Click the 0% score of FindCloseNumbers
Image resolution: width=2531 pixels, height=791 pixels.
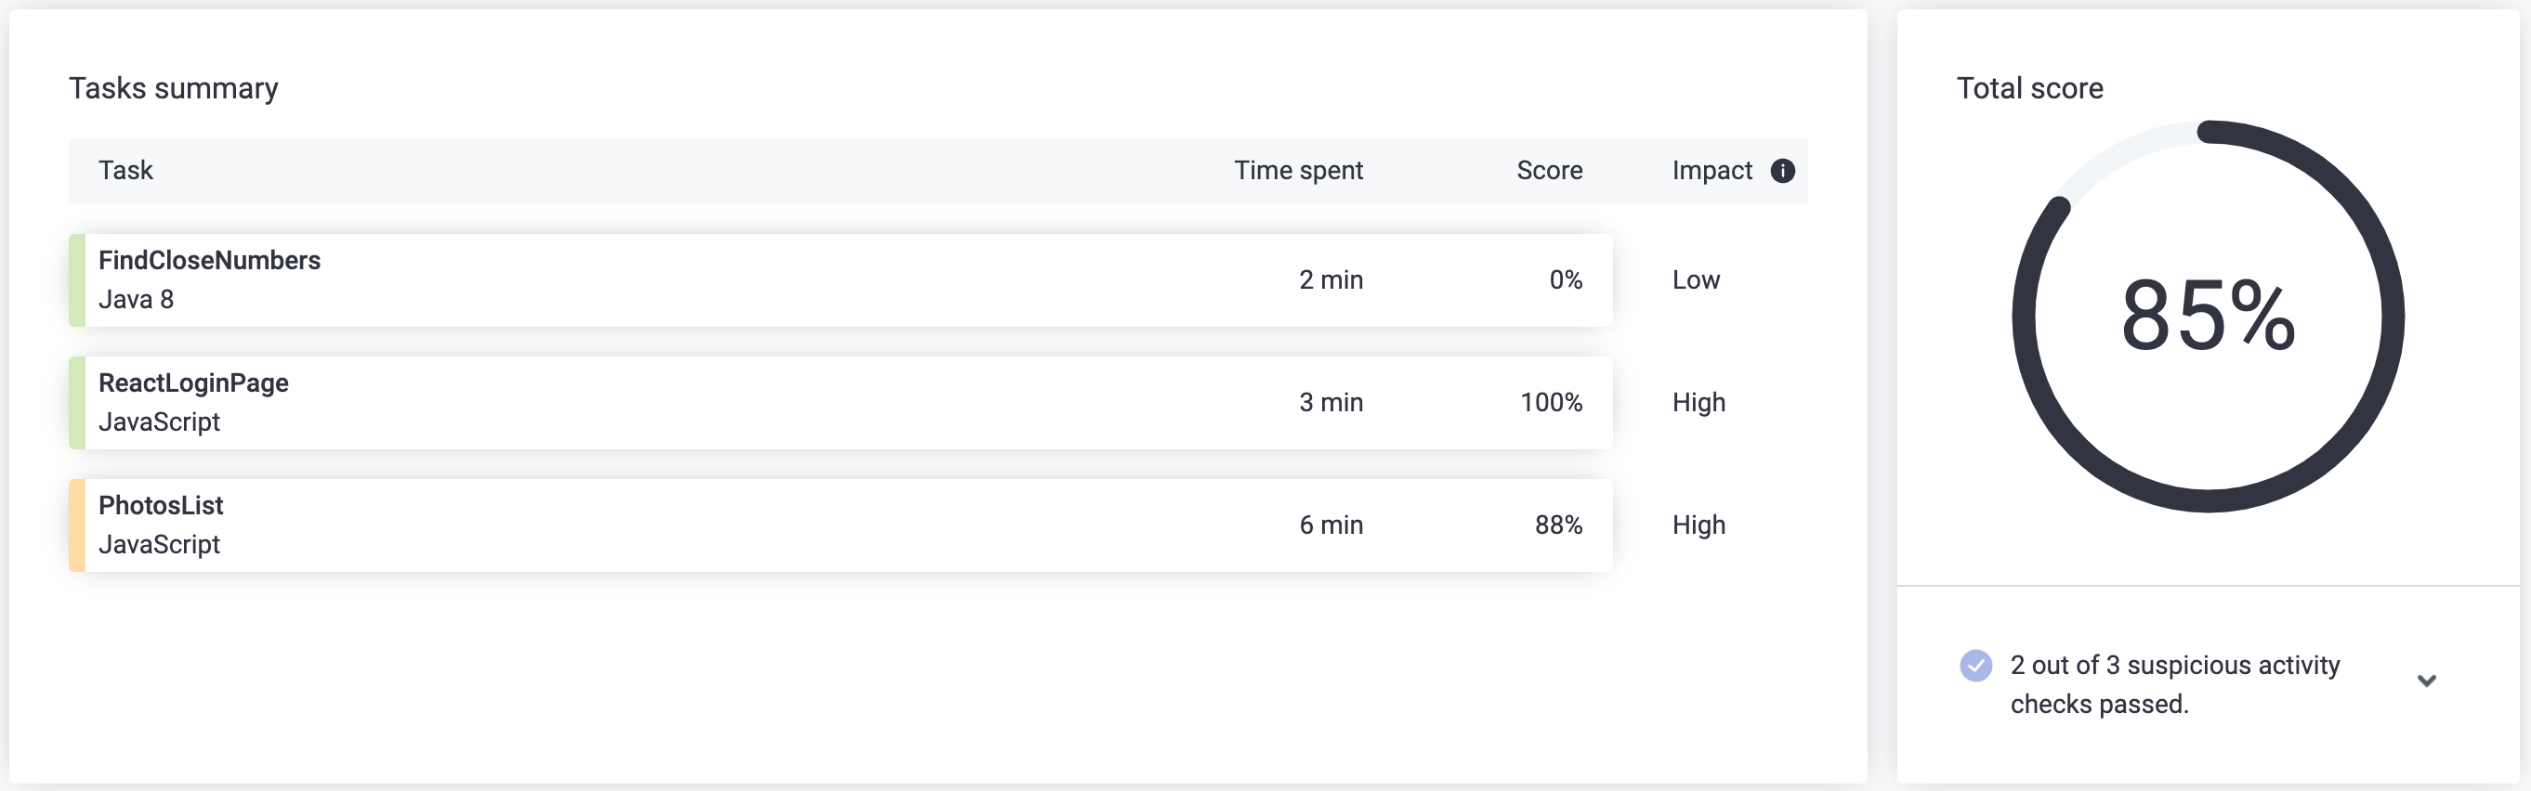1566,280
